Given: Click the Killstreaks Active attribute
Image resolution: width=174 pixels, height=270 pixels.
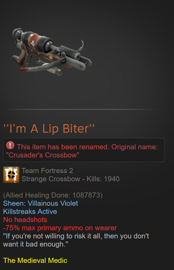Looking at the screenshot, I should click(30, 212).
